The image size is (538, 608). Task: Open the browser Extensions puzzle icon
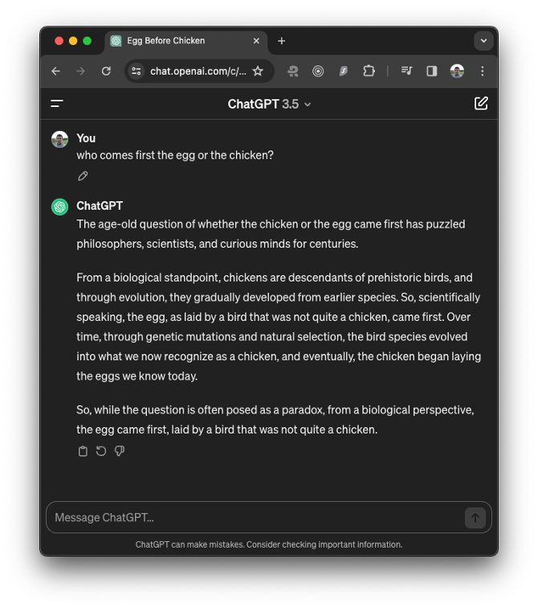pyautogui.click(x=369, y=72)
